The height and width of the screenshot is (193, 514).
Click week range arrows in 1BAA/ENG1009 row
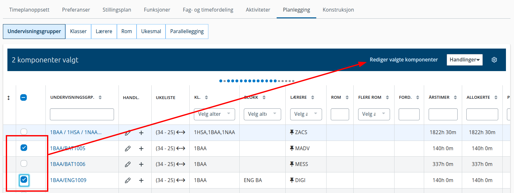click(181, 180)
